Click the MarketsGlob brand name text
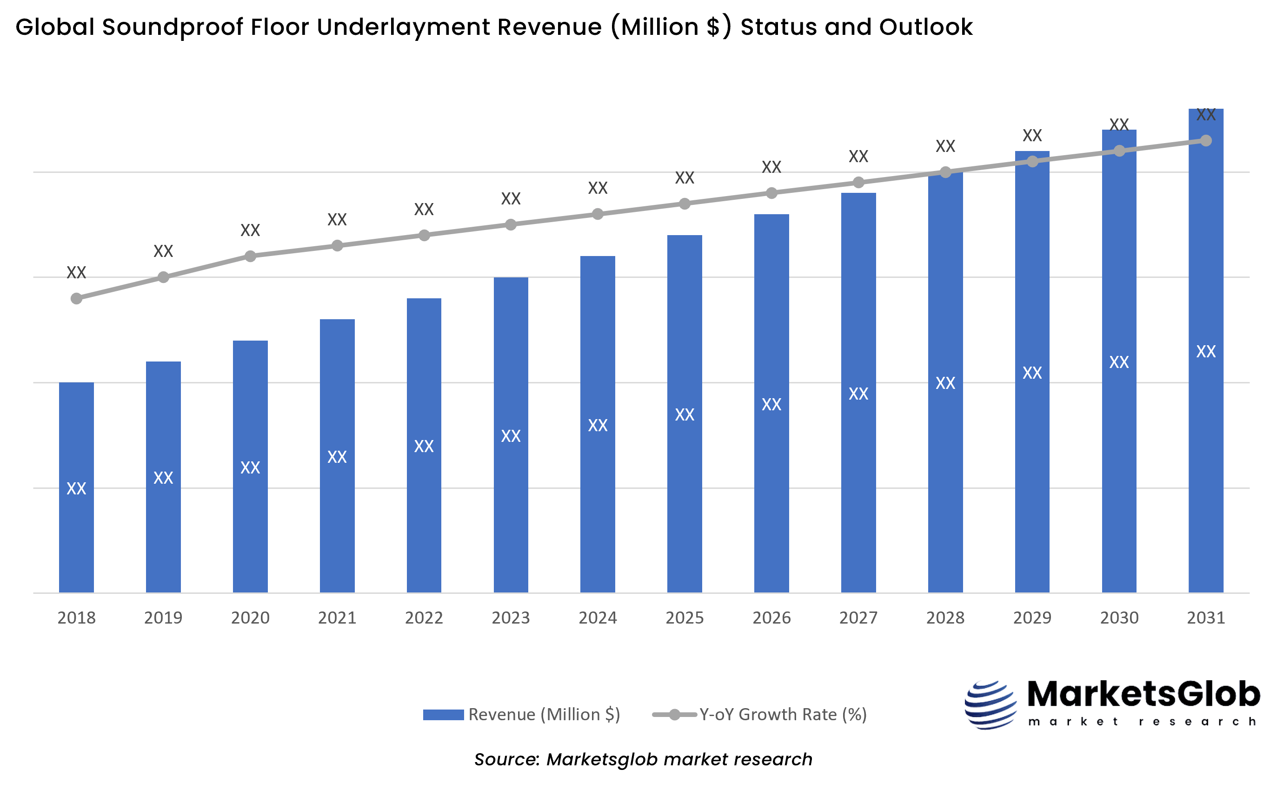Viewport: 1283px width, 802px height. point(1144,694)
